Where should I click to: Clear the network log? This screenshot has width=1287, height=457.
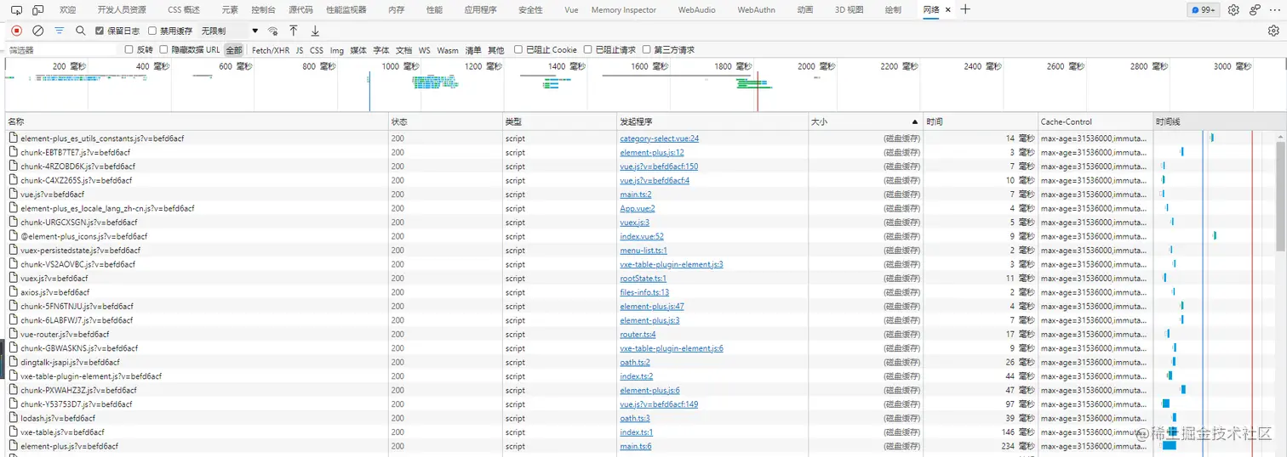click(x=37, y=31)
